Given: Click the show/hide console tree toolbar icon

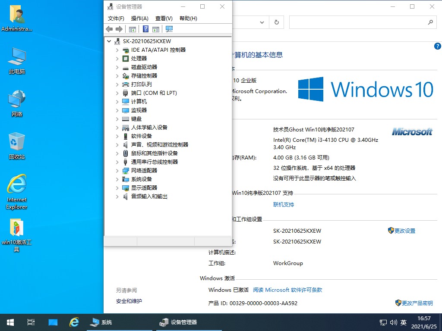Looking at the screenshot, I should [133, 29].
